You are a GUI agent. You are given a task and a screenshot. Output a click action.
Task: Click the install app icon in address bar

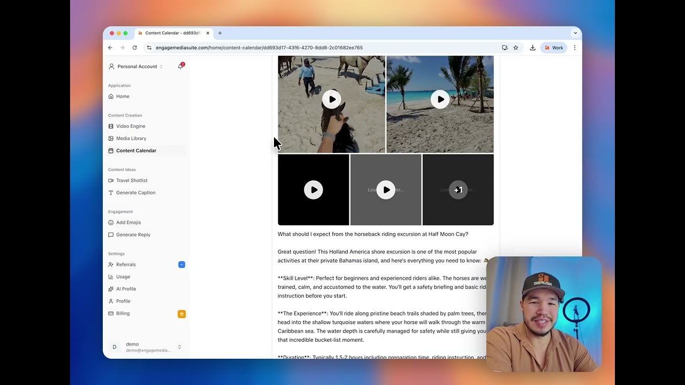(x=505, y=48)
